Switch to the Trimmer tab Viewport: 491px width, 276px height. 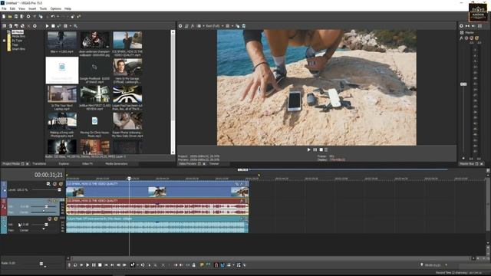[214, 163]
